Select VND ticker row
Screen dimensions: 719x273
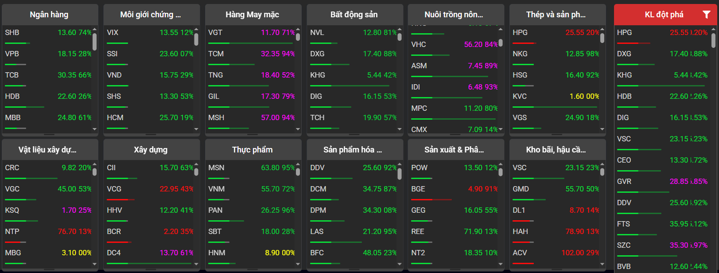tap(149, 78)
